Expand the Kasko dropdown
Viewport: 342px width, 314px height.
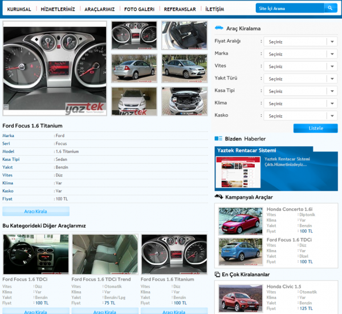(x=300, y=116)
